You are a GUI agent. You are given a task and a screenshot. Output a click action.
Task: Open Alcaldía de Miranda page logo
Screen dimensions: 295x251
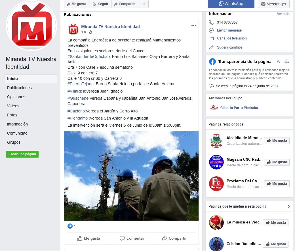216,141
